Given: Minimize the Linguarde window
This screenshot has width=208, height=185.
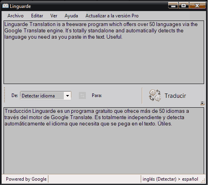Looking at the screenshot, I should (x=173, y=6).
